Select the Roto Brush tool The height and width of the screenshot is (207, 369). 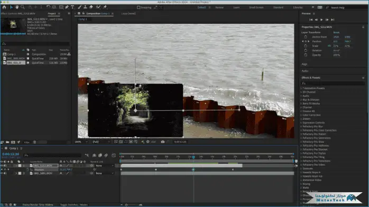pos(98,7)
